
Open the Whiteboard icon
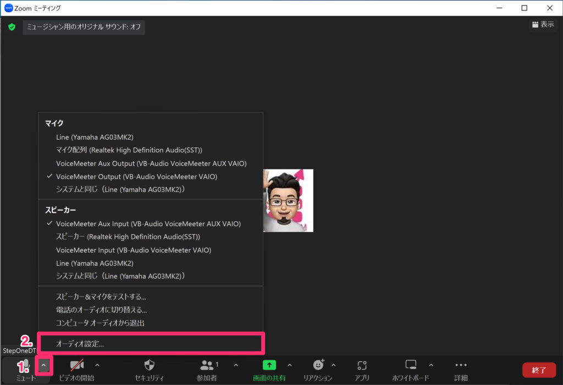pyautogui.click(x=411, y=365)
